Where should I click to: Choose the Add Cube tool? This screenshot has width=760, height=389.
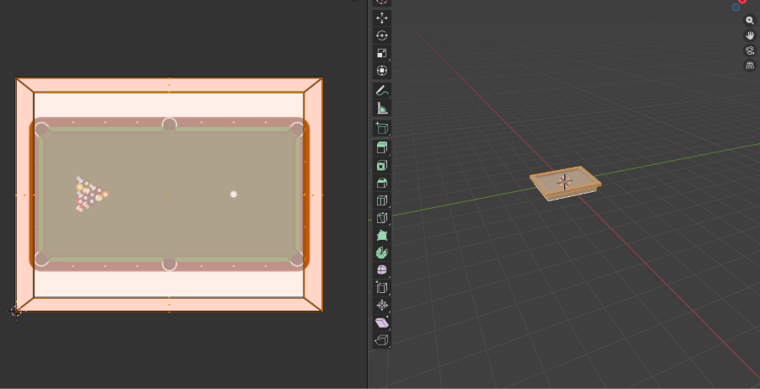click(382, 129)
